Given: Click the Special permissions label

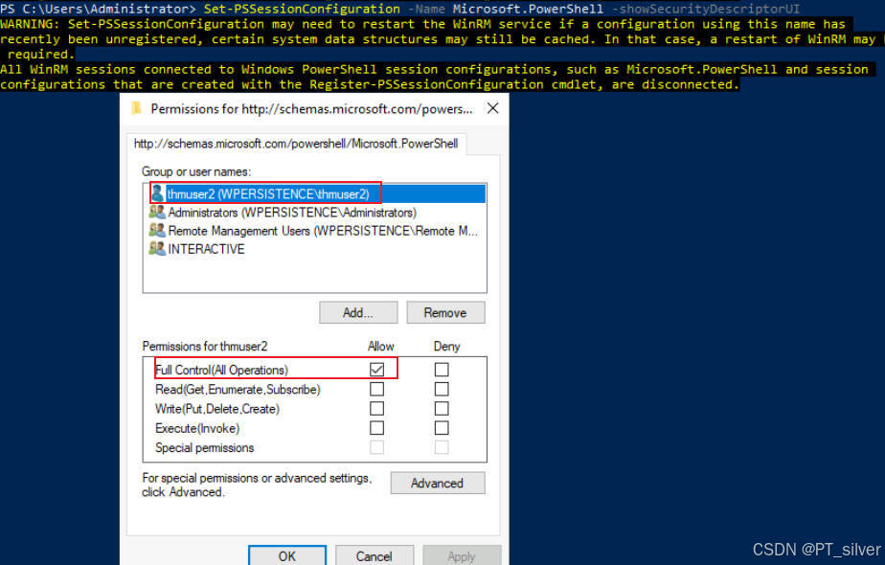Looking at the screenshot, I should [x=204, y=447].
